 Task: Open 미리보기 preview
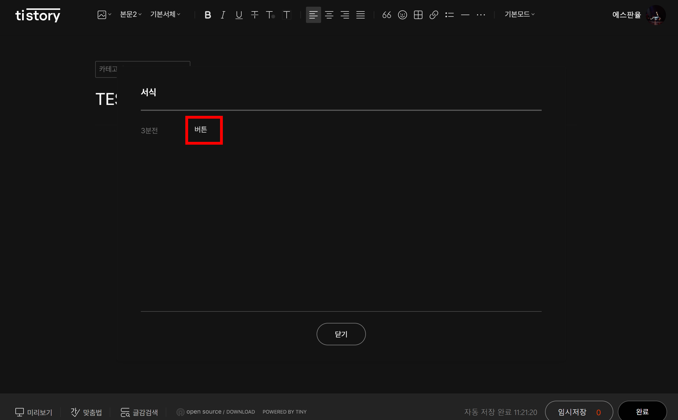click(x=34, y=412)
